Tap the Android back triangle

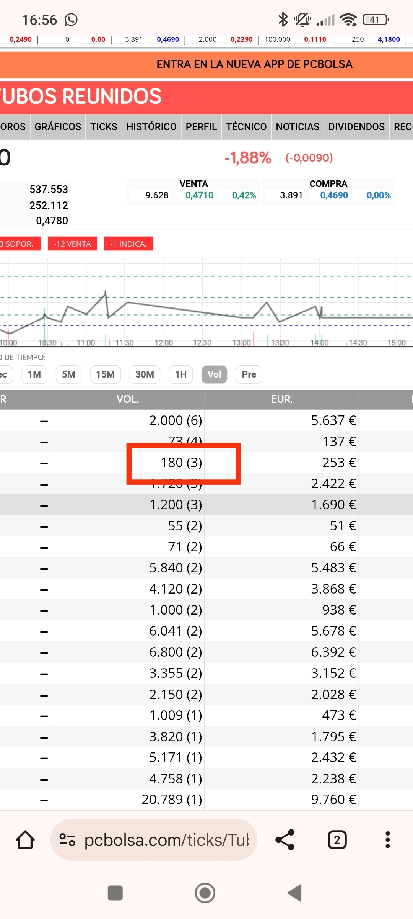coord(295,893)
